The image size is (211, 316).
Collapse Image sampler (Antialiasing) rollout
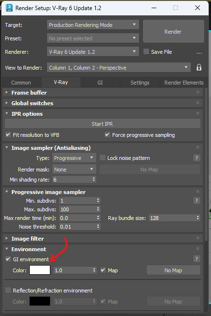(7, 148)
